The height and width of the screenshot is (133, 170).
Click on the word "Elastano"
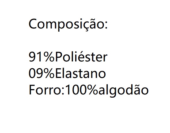point(80,73)
